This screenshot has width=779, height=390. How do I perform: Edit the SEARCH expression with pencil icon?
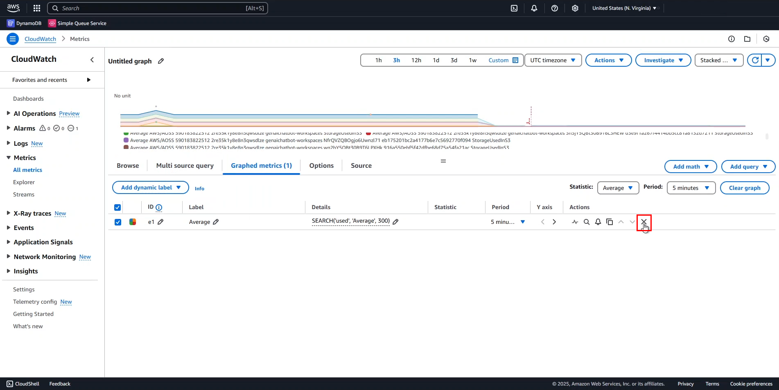[x=395, y=222]
